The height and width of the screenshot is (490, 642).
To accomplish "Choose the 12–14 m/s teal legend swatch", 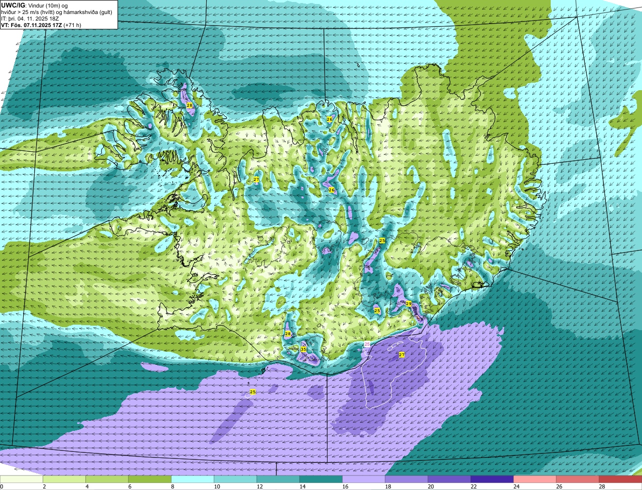I will pos(278,479).
